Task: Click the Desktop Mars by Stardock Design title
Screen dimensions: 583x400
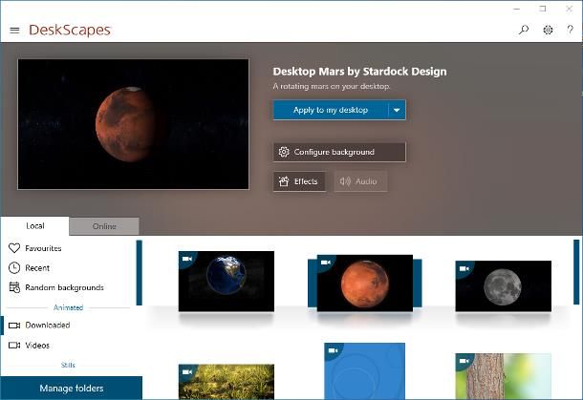Action: coord(359,72)
